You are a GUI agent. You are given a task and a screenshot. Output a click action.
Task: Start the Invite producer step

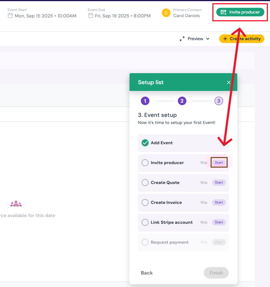pyautogui.click(x=219, y=163)
